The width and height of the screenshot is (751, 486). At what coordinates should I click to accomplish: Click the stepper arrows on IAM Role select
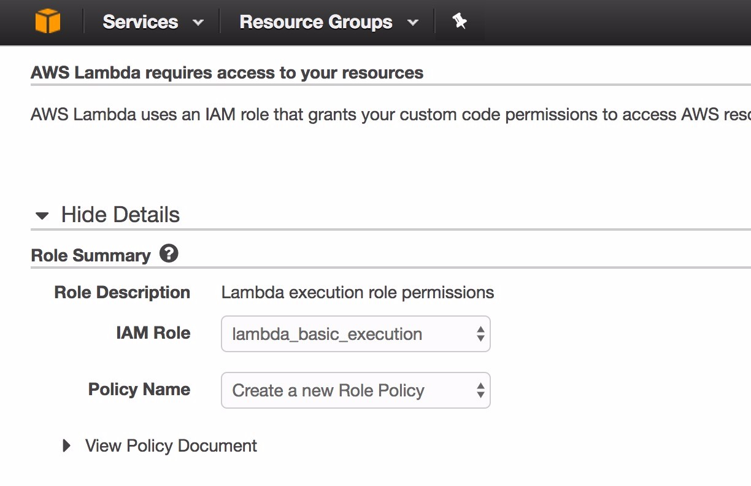coord(480,334)
